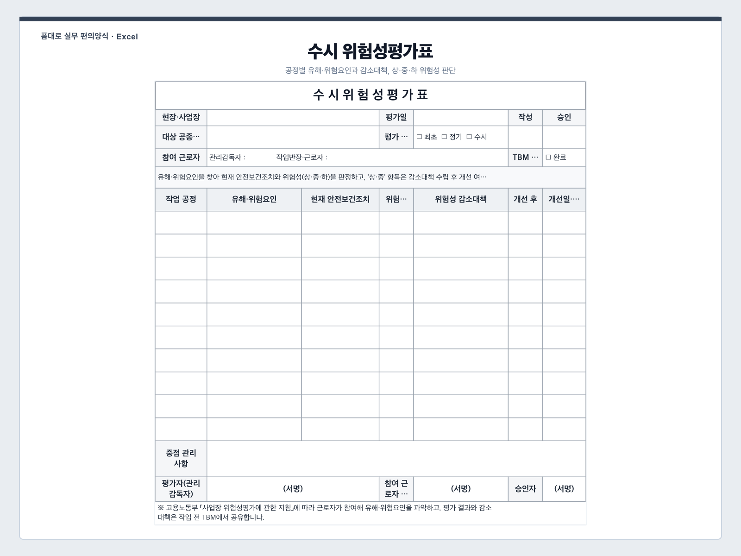Click the instruction row starting with 유해·위험요인을 찾아
The width and height of the screenshot is (741, 556).
pyautogui.click(x=370, y=177)
